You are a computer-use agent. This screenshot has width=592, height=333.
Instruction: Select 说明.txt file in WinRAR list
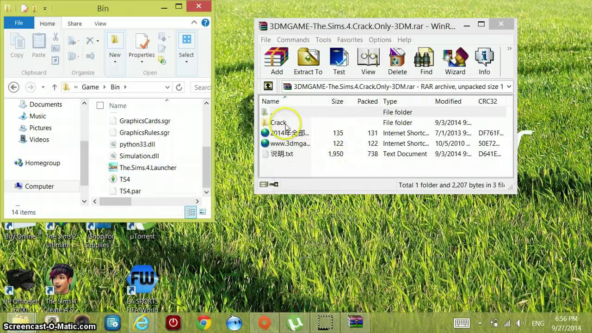(x=282, y=154)
